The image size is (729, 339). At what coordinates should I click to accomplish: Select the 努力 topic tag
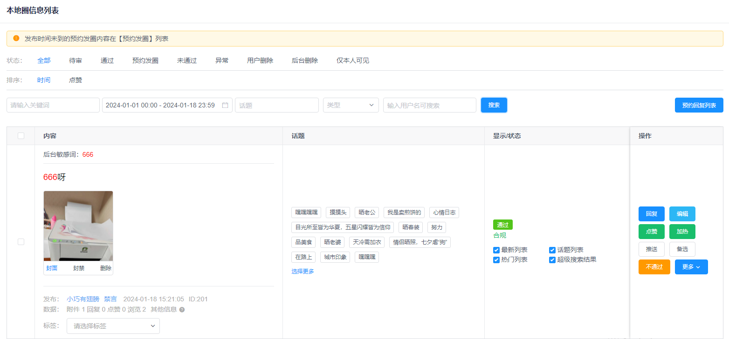point(437,227)
